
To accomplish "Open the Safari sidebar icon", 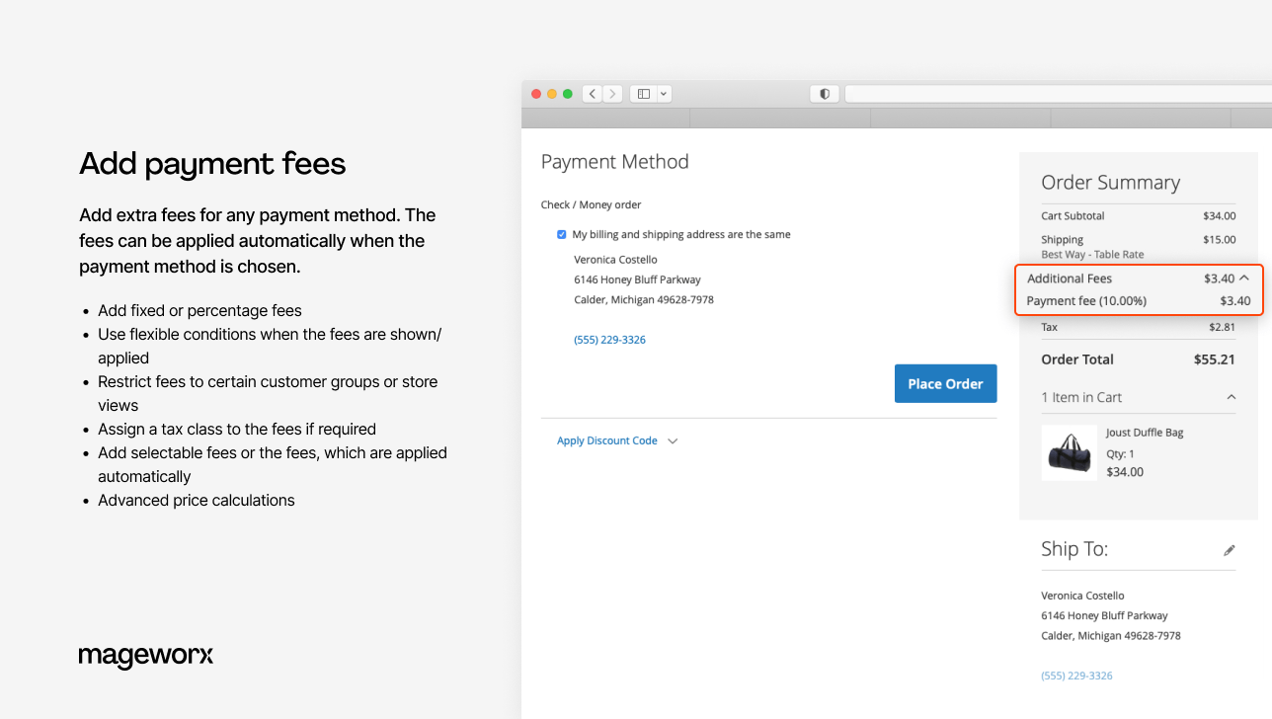I will pyautogui.click(x=643, y=93).
